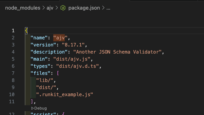The image size is (204, 115).
Task: Click the "version" key
Action: click(43, 45)
